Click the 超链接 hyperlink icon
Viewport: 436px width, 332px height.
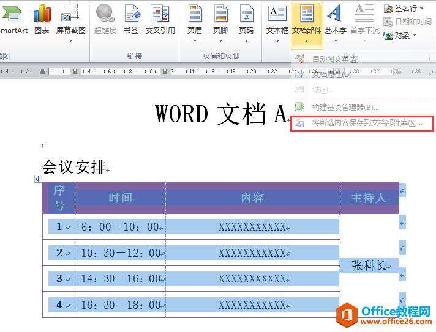pyautogui.click(x=105, y=13)
